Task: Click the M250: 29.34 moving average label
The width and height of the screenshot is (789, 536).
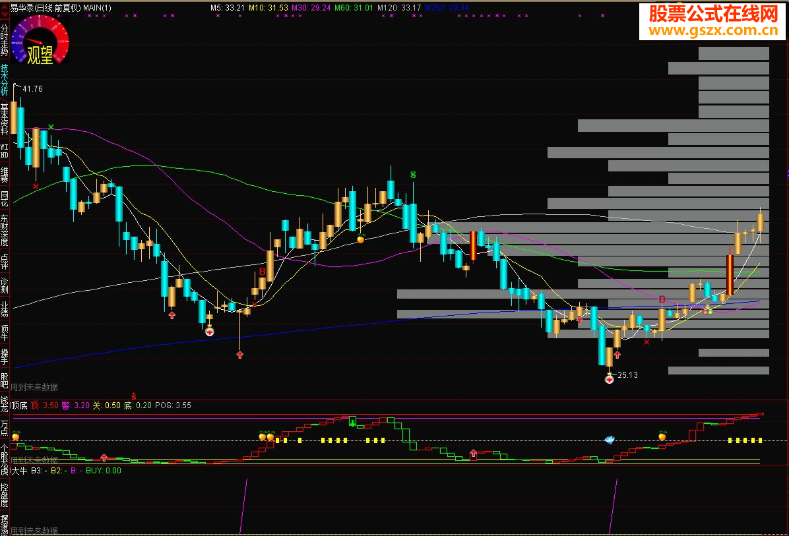Action: pos(447,7)
